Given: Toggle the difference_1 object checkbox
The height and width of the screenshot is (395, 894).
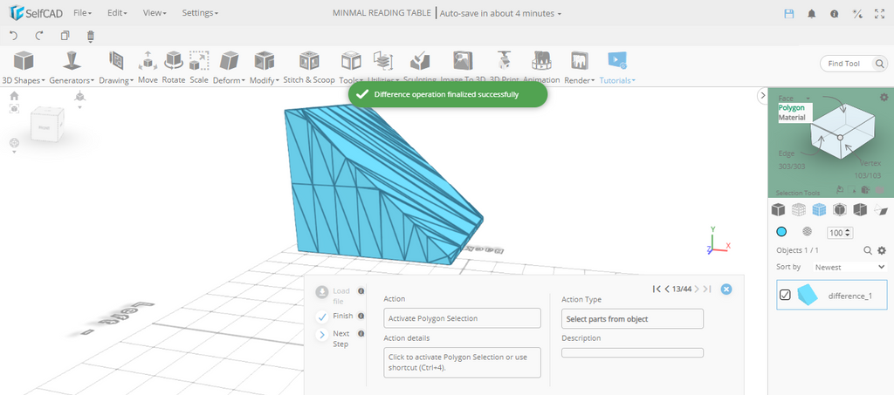Looking at the screenshot, I should click(x=785, y=295).
